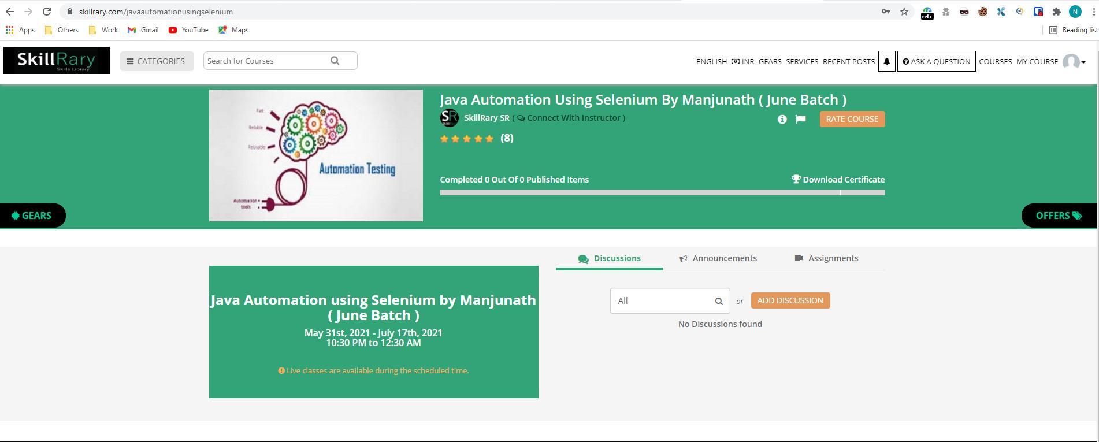1099x442 pixels.
Task: Open the notifications bell
Action: click(887, 61)
